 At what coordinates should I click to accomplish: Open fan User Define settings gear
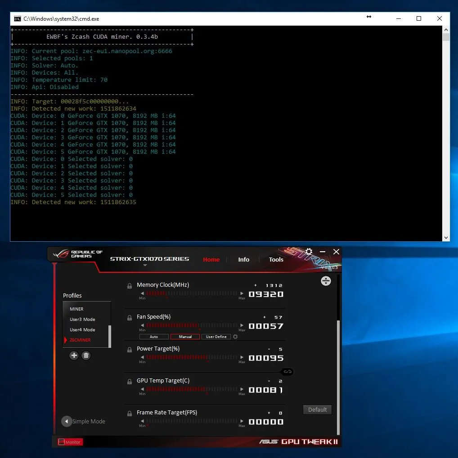point(235,337)
